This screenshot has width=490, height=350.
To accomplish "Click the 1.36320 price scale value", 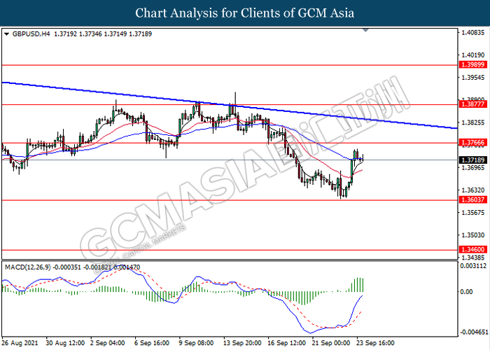I will pos(472,190).
